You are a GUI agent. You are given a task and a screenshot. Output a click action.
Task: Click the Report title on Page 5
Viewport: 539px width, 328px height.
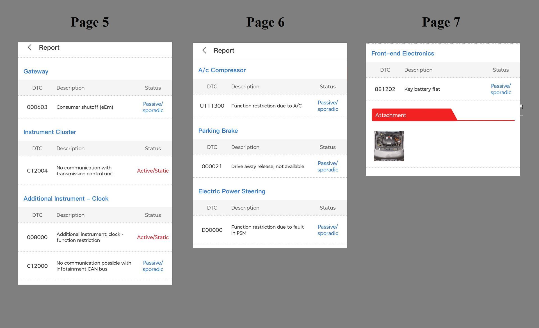49,47
